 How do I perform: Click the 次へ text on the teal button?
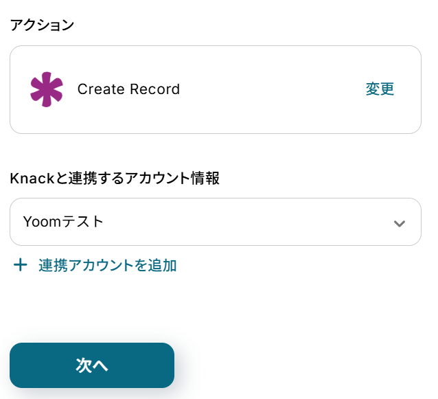pyautogui.click(x=92, y=365)
